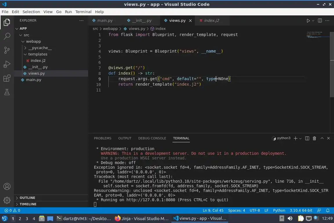Open the system volume speaker icon

pyautogui.click(x=290, y=219)
